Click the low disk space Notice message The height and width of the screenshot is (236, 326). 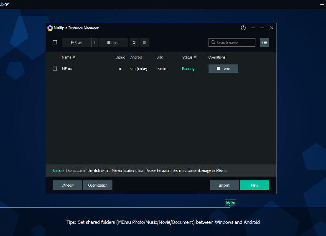140,171
